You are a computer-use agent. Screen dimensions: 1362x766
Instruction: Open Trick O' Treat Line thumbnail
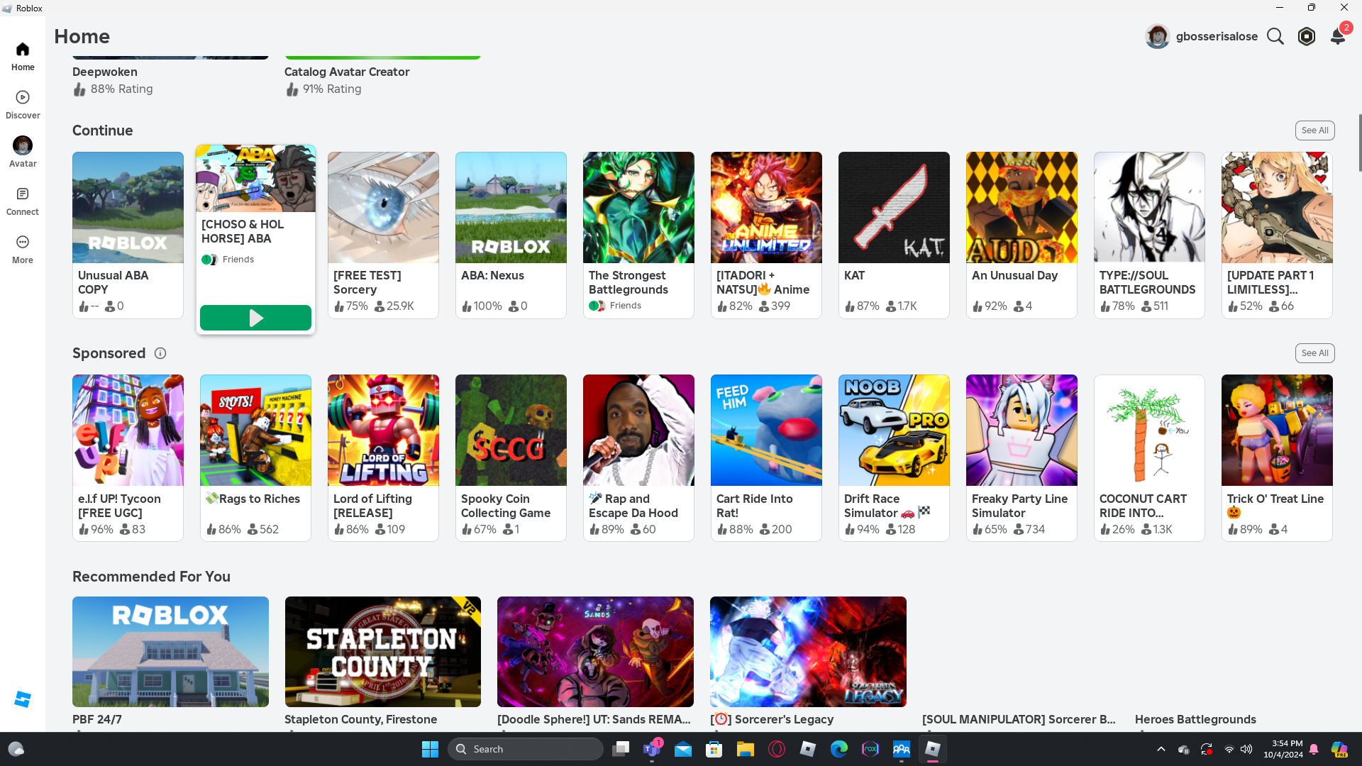1277,430
